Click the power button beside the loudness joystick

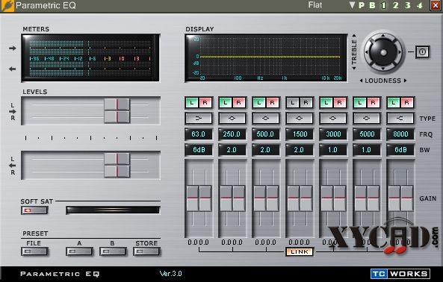pos(422,52)
